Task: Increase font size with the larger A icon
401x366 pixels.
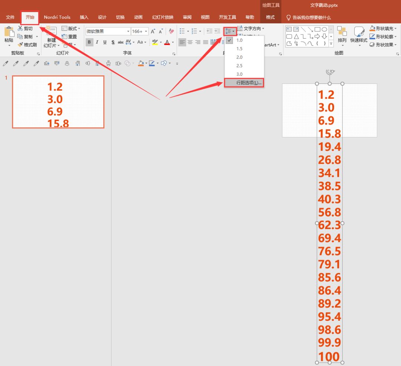Action: [153, 32]
